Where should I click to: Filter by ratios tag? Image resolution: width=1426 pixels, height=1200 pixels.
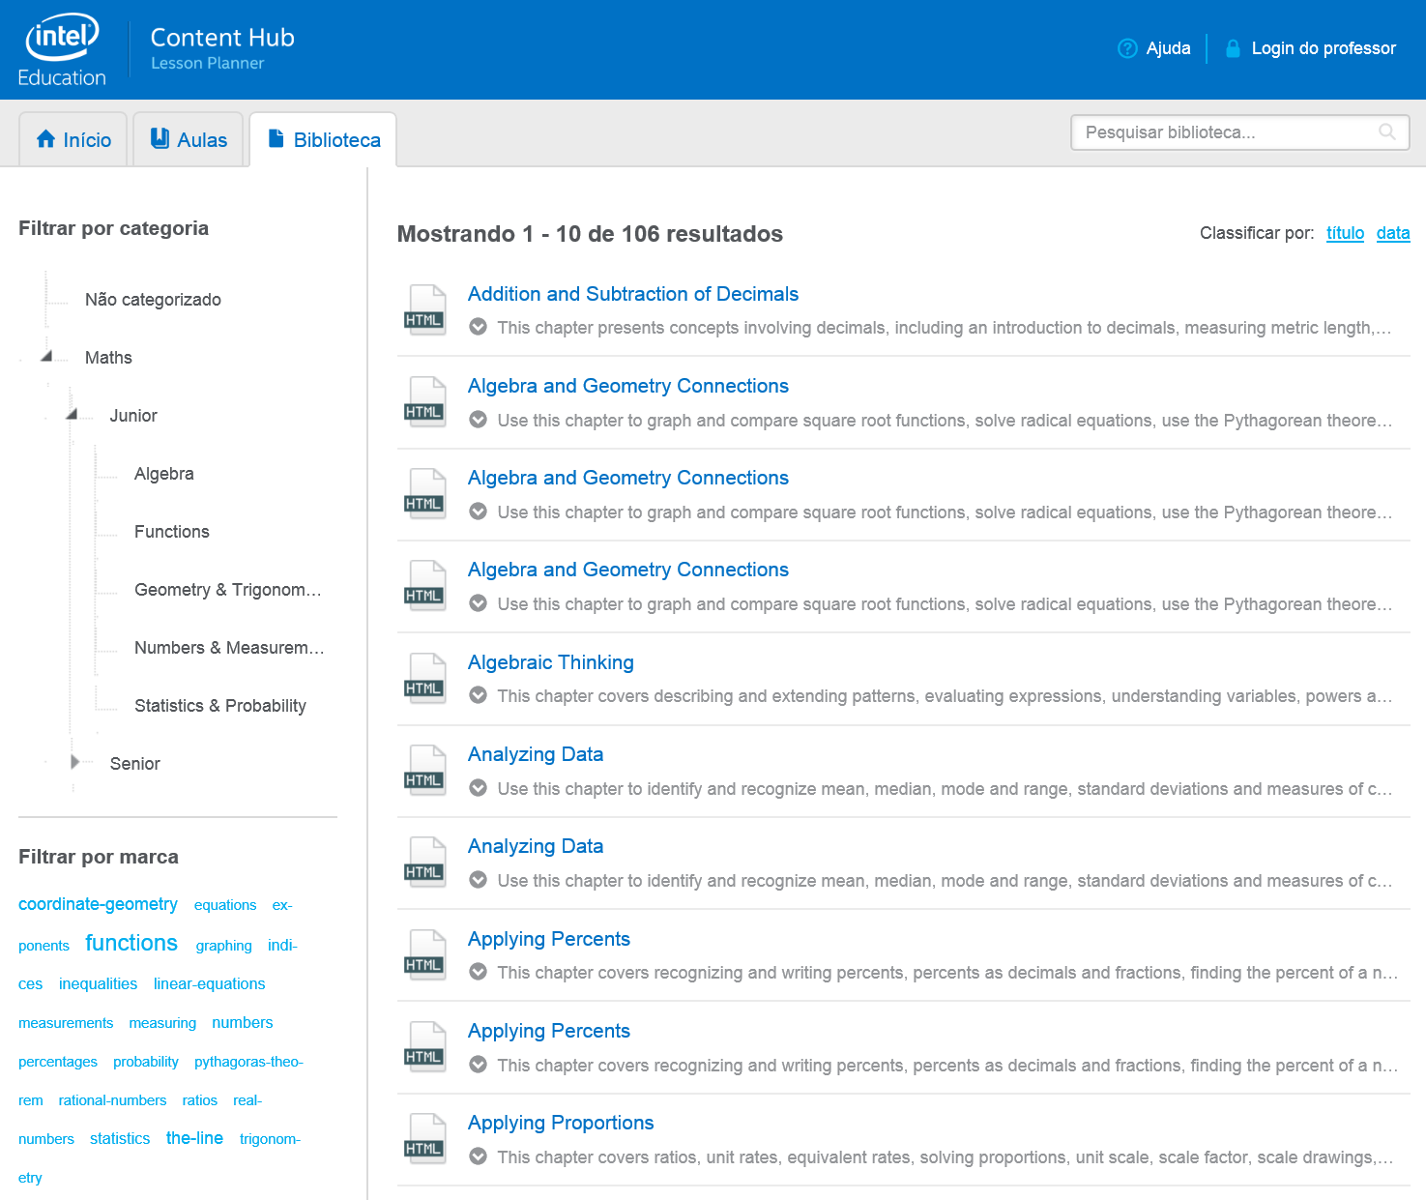[200, 1100]
